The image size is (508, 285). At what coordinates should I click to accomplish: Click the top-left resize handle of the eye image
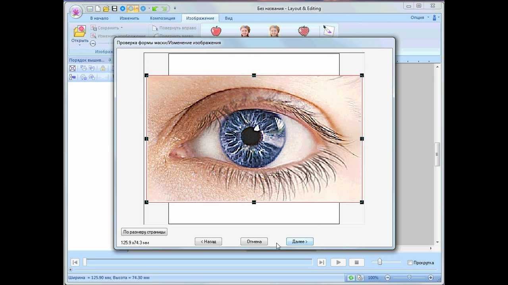(x=146, y=75)
